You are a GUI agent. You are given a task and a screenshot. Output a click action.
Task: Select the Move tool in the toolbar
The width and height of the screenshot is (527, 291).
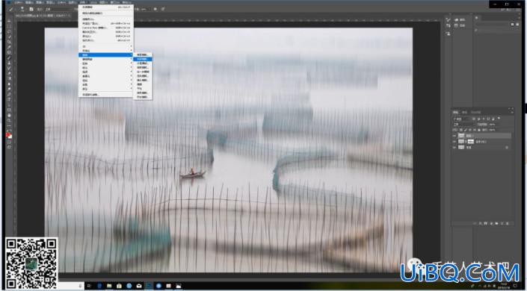click(x=10, y=21)
